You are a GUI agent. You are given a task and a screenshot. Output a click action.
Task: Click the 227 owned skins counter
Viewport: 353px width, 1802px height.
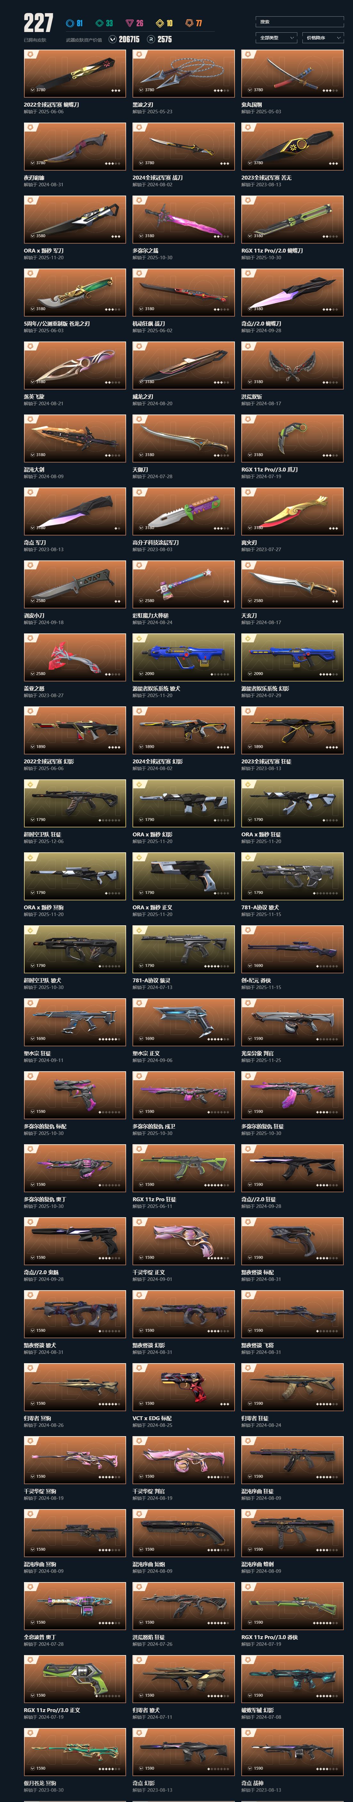(x=38, y=23)
